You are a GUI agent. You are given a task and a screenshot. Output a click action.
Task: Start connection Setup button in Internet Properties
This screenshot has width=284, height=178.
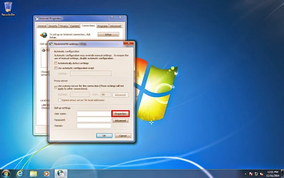click(108, 34)
